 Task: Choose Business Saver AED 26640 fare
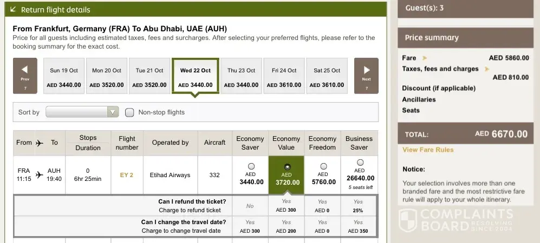(360, 163)
